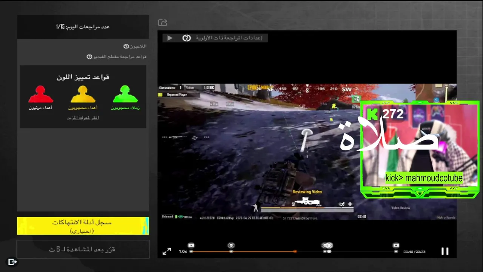Viewport: 483px width, 272px height.
Task: Open help for priority review settings
Action: pos(186,38)
